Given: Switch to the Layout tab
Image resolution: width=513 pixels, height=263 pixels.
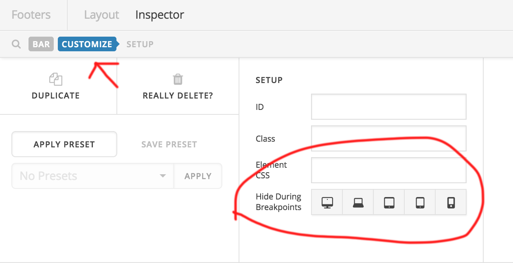Looking at the screenshot, I should point(101,15).
